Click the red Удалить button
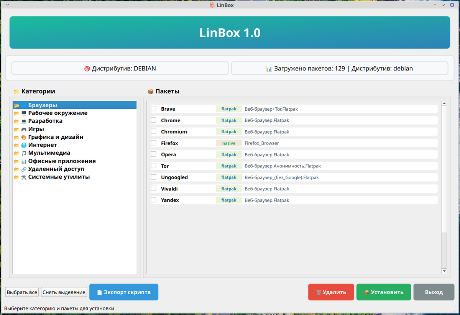Screen dimensions: 460x315 [x=331, y=292]
